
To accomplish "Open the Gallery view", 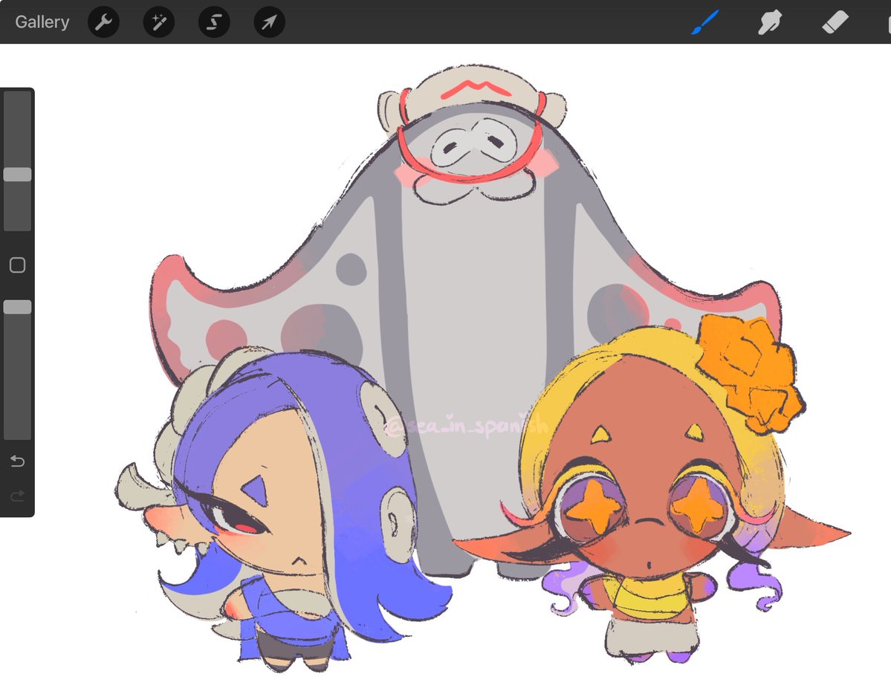I will pyautogui.click(x=42, y=22).
